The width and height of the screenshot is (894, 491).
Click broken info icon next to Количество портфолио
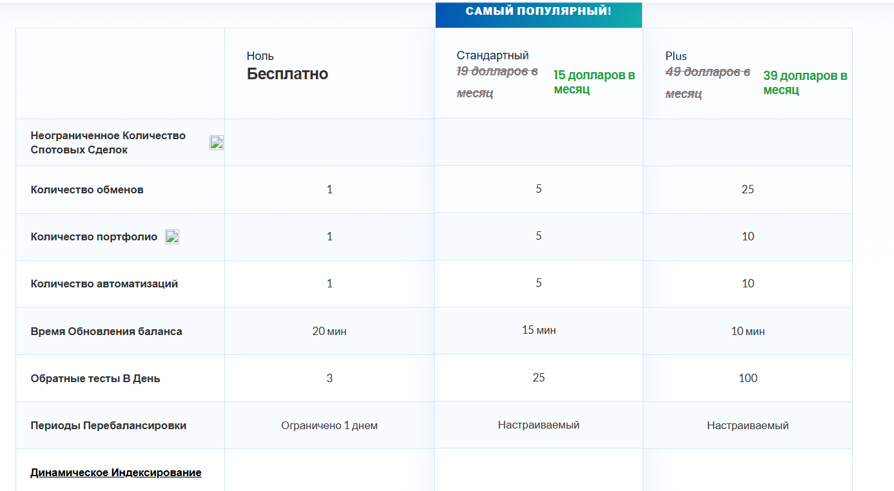pyautogui.click(x=172, y=236)
